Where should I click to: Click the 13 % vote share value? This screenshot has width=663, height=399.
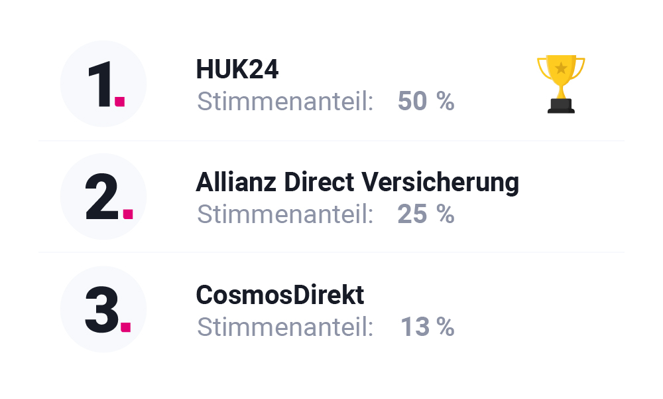(427, 327)
